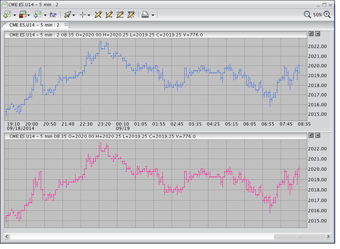Image resolution: width=340 pixels, height=249 pixels.
Task: Expand the crosshair tool dropdown
Action: click(89, 15)
